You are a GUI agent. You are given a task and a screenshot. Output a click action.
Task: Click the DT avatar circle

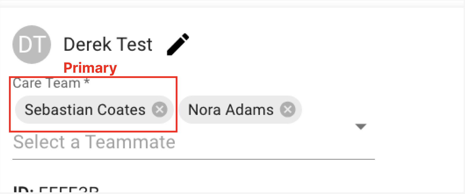(31, 44)
